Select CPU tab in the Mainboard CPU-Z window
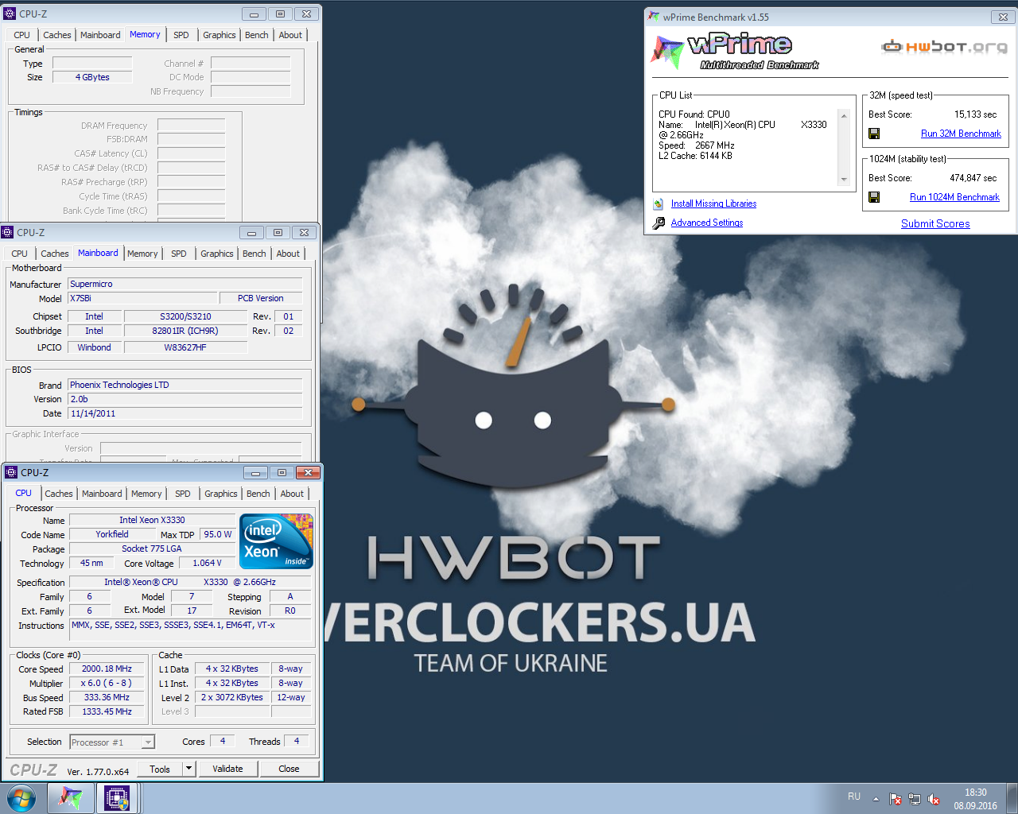The image size is (1018, 814). 20,254
